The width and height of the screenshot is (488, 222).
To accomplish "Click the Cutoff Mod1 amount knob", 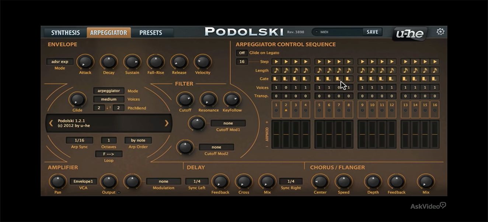I will (197, 123).
